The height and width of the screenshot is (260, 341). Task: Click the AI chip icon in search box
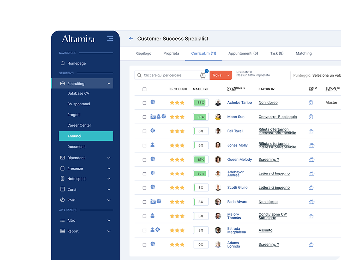coord(203,75)
